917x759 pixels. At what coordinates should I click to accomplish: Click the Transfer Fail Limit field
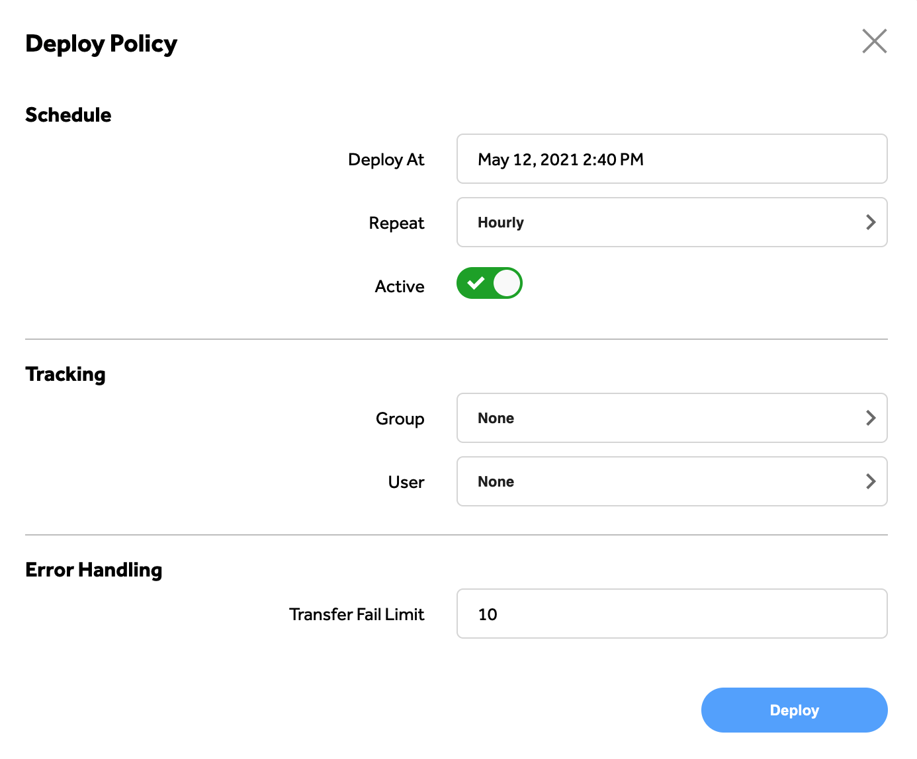[x=672, y=614]
